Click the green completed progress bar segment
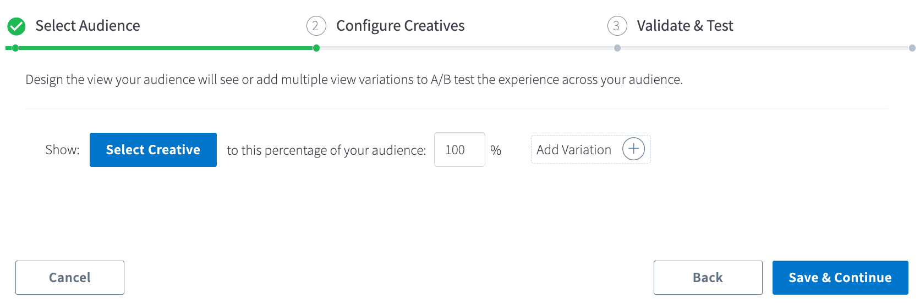The height and width of the screenshot is (304, 920). point(165,48)
